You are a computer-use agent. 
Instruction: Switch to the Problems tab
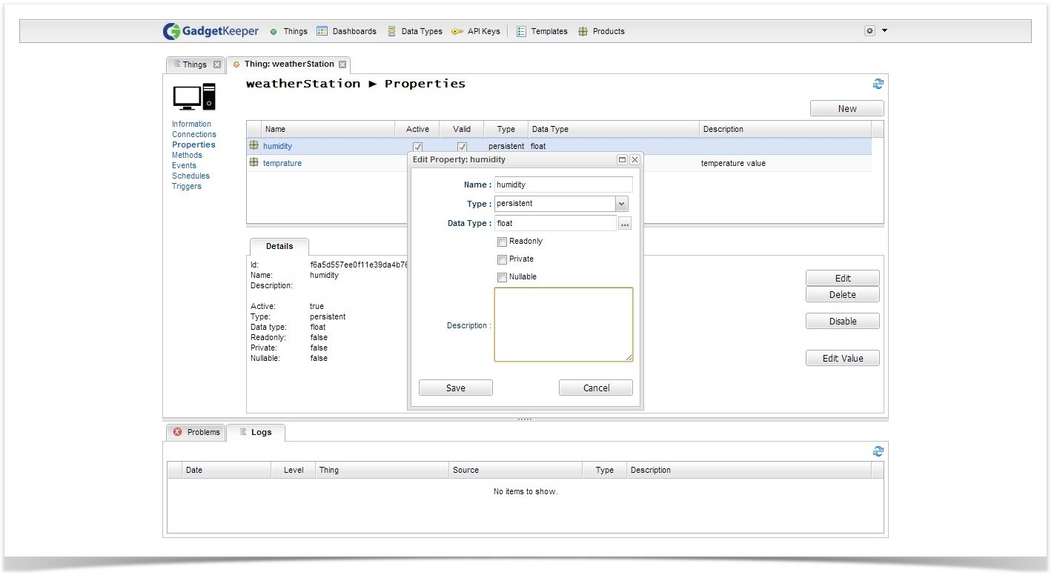coord(196,432)
